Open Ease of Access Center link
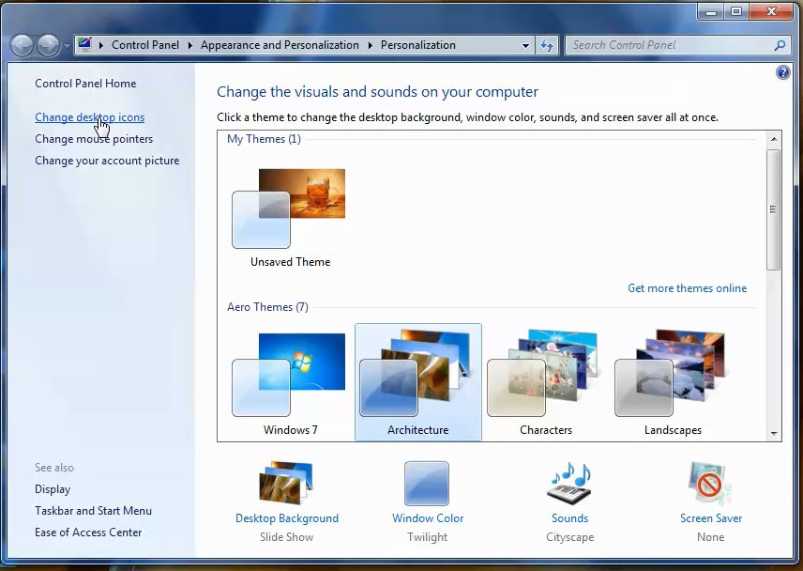Screen dimensions: 803x571 (x=88, y=532)
